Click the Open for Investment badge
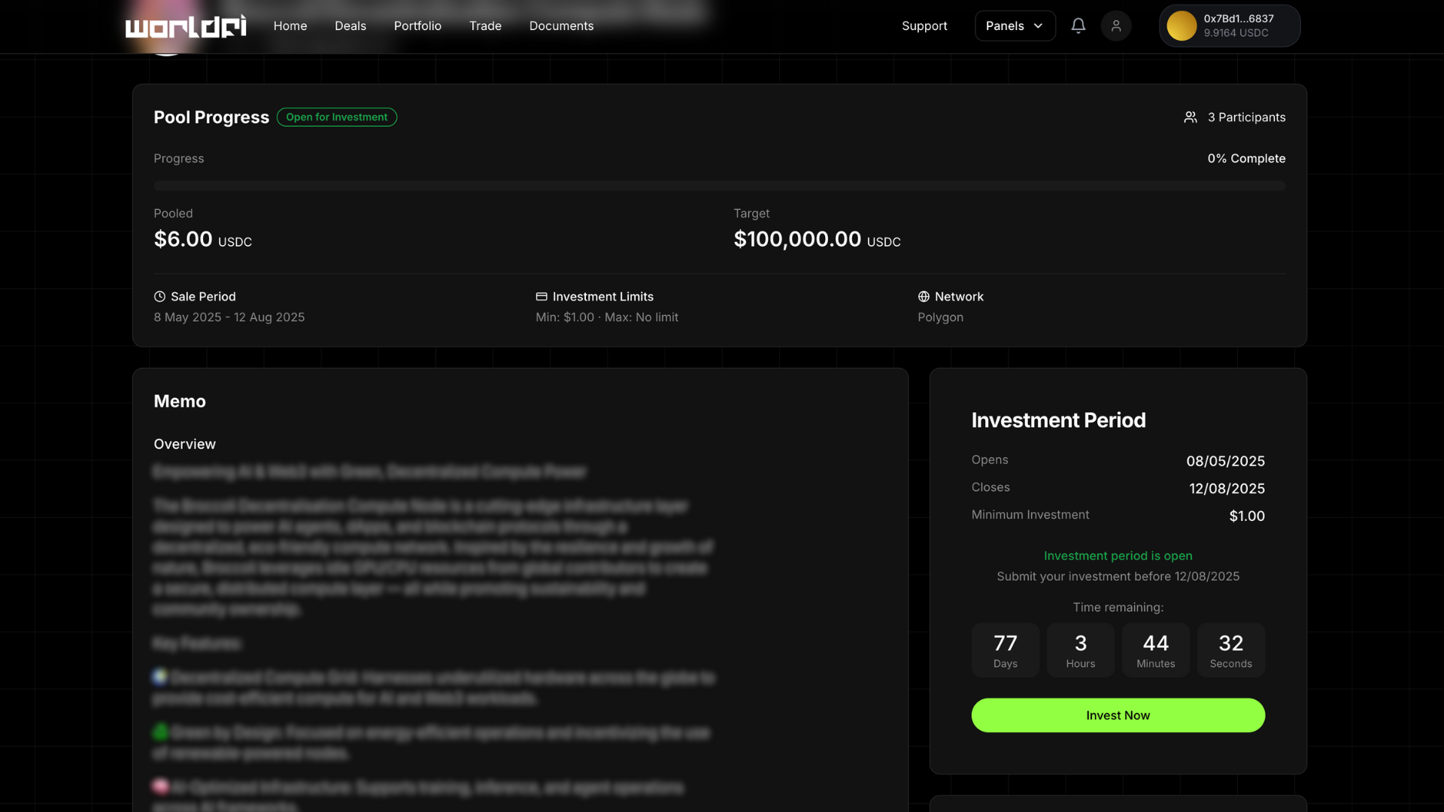The width and height of the screenshot is (1444, 812). [x=336, y=117]
